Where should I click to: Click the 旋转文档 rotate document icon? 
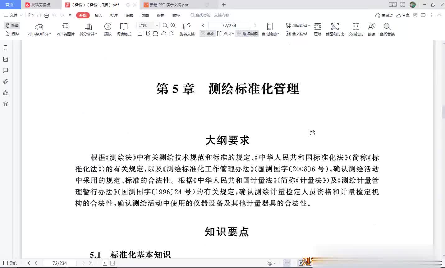pyautogui.click(x=187, y=27)
